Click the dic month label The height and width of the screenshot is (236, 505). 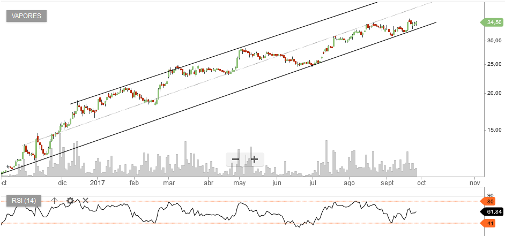coord(62,183)
